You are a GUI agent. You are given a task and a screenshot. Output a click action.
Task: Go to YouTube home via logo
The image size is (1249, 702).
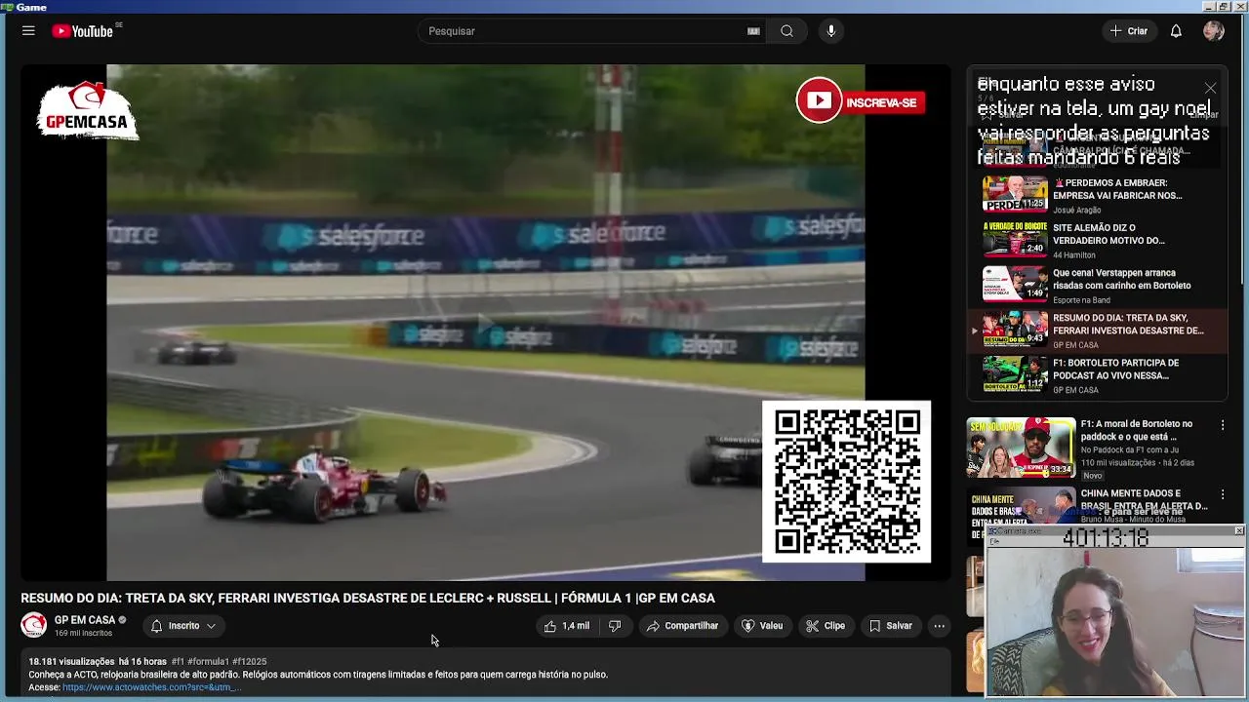(x=83, y=31)
